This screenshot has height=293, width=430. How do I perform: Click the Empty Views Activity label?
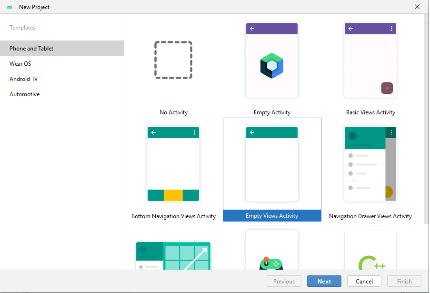272,216
